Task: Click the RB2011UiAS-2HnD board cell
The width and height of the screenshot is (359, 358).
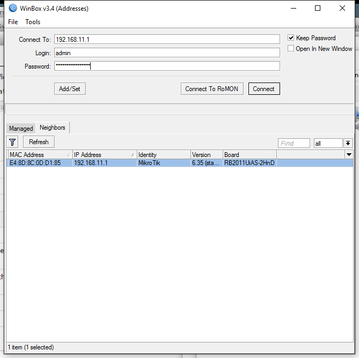Action: pyautogui.click(x=250, y=163)
